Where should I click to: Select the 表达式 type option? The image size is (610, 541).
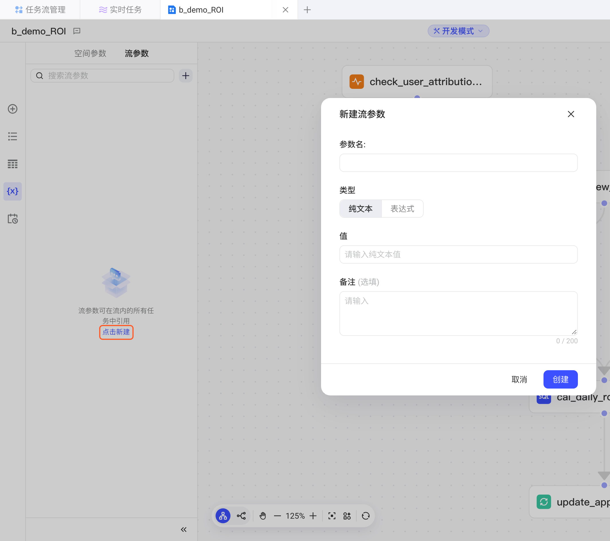[x=402, y=209]
